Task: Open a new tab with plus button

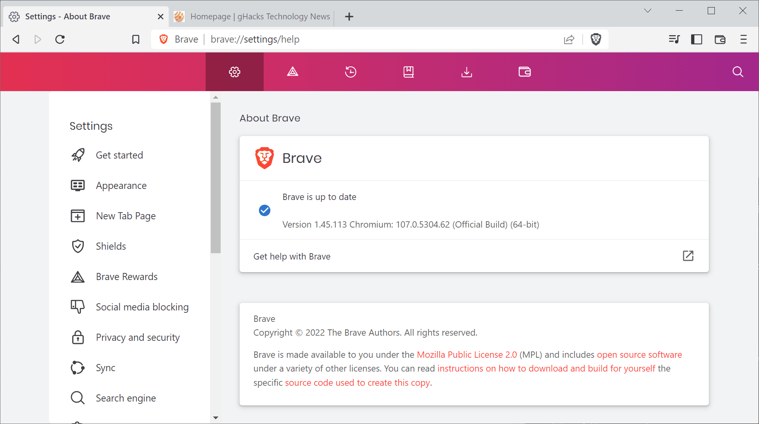Action: (x=349, y=17)
